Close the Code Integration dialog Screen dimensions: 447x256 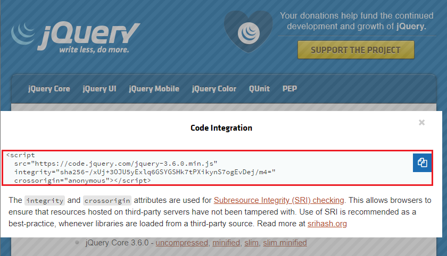pyautogui.click(x=421, y=122)
